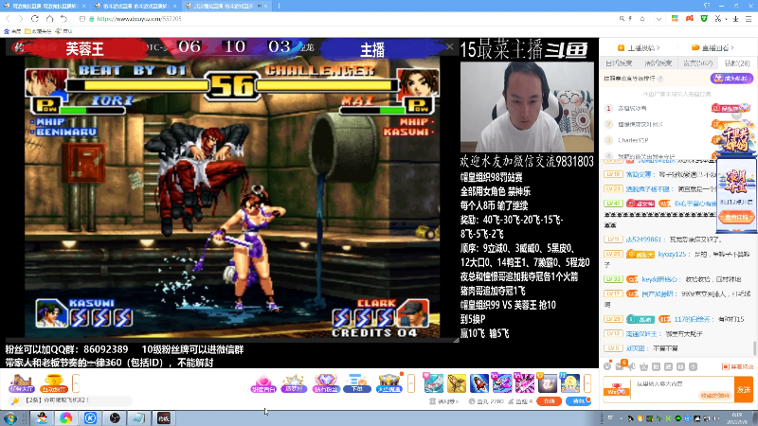Image resolution: width=758 pixels, height=426 pixels.
Task: Click the rank 3 user CharlesVIP
Action: point(633,140)
